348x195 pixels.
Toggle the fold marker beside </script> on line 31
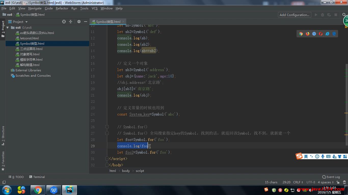(x=107, y=158)
